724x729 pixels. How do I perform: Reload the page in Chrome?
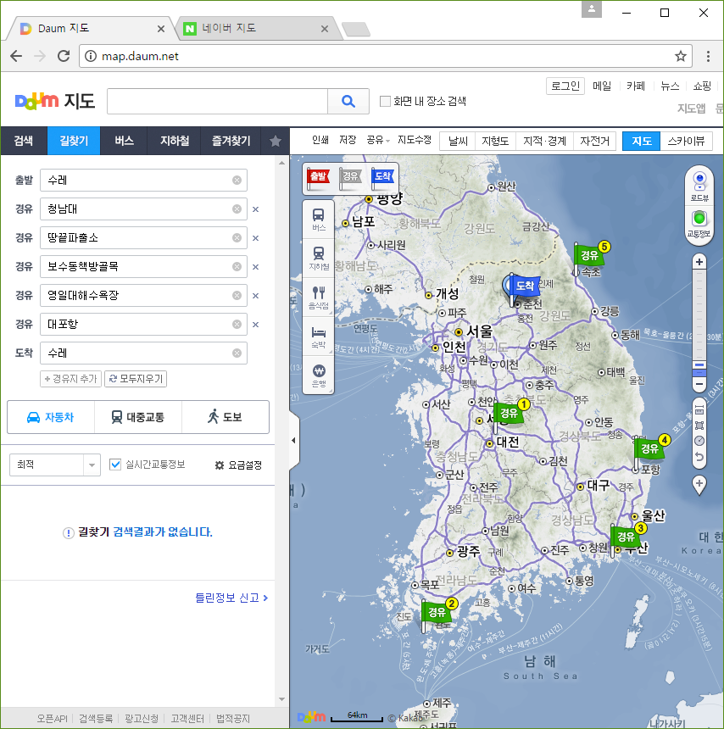64,56
